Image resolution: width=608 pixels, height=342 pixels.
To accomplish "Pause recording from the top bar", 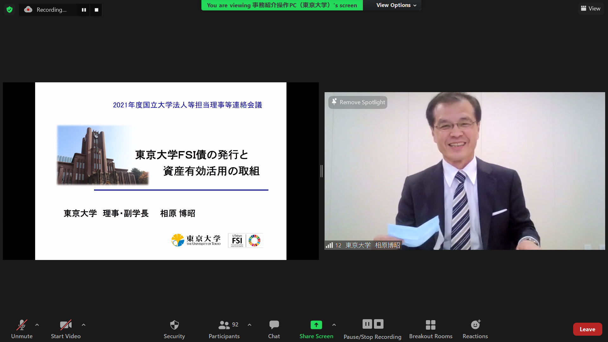I will [x=84, y=10].
